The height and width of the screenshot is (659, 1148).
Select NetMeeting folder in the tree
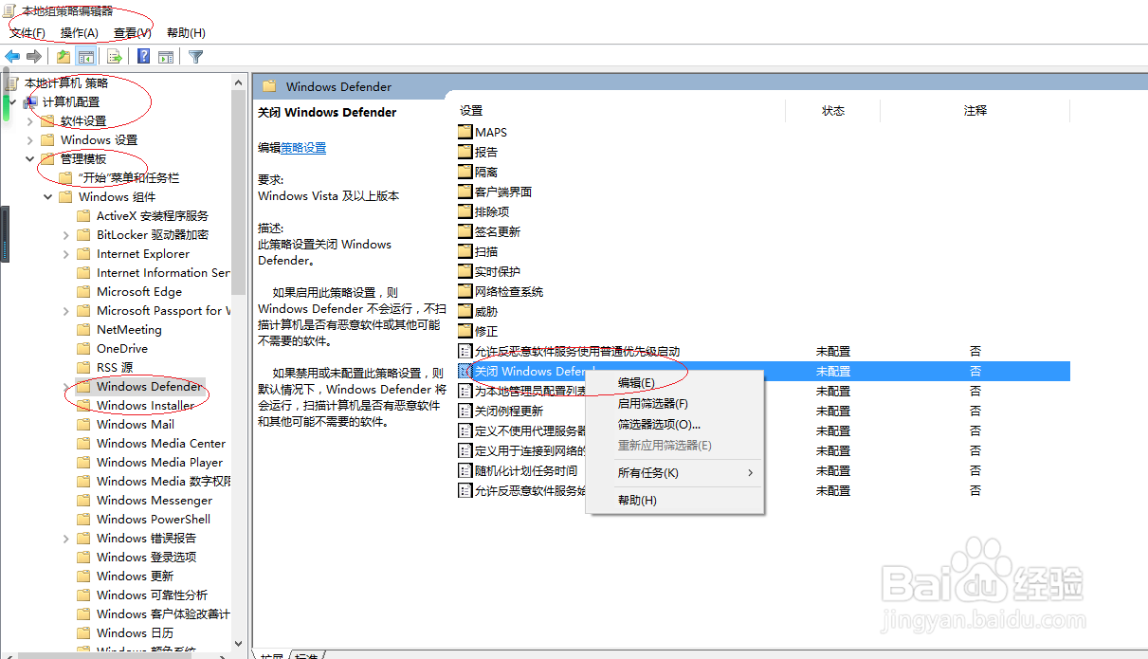pos(129,329)
